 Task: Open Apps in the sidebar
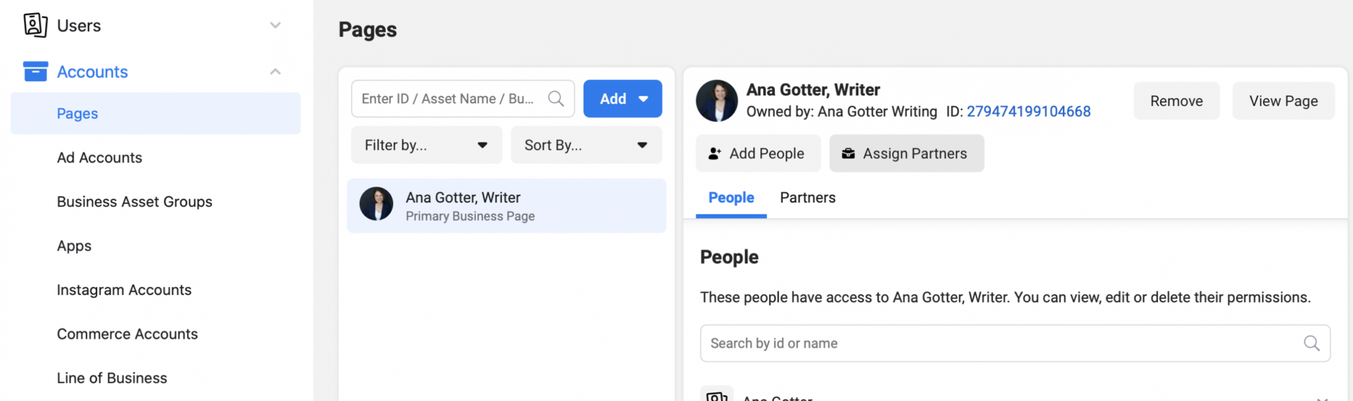(x=74, y=246)
